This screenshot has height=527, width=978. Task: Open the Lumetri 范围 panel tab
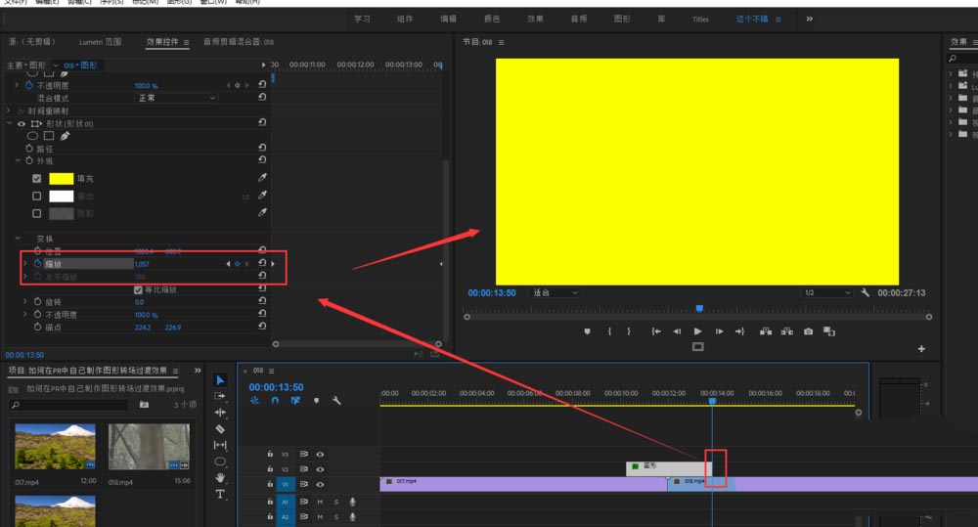pyautogui.click(x=100, y=42)
